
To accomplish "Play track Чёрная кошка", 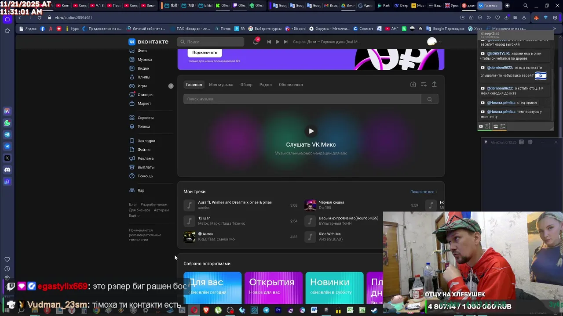I will coord(310,205).
